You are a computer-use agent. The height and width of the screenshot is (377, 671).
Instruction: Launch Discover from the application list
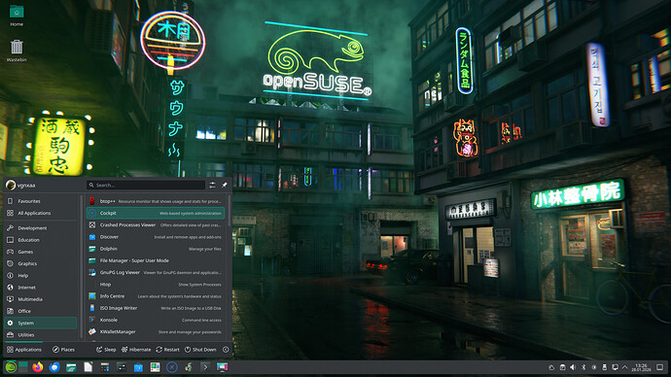156,237
